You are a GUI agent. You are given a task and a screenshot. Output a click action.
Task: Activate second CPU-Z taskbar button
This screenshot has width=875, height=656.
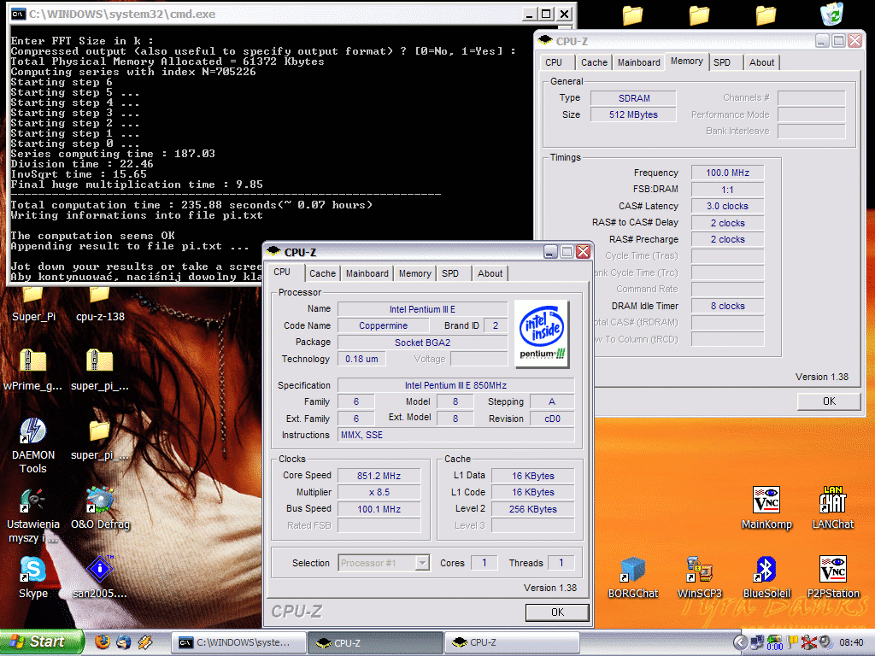click(511, 642)
